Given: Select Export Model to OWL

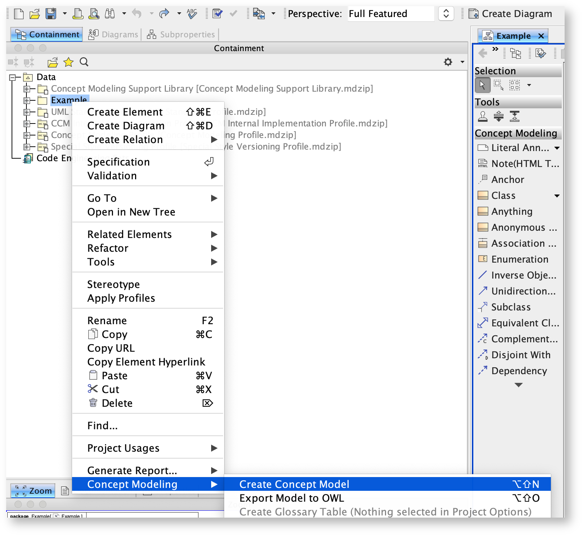Looking at the screenshot, I should coord(292,498).
